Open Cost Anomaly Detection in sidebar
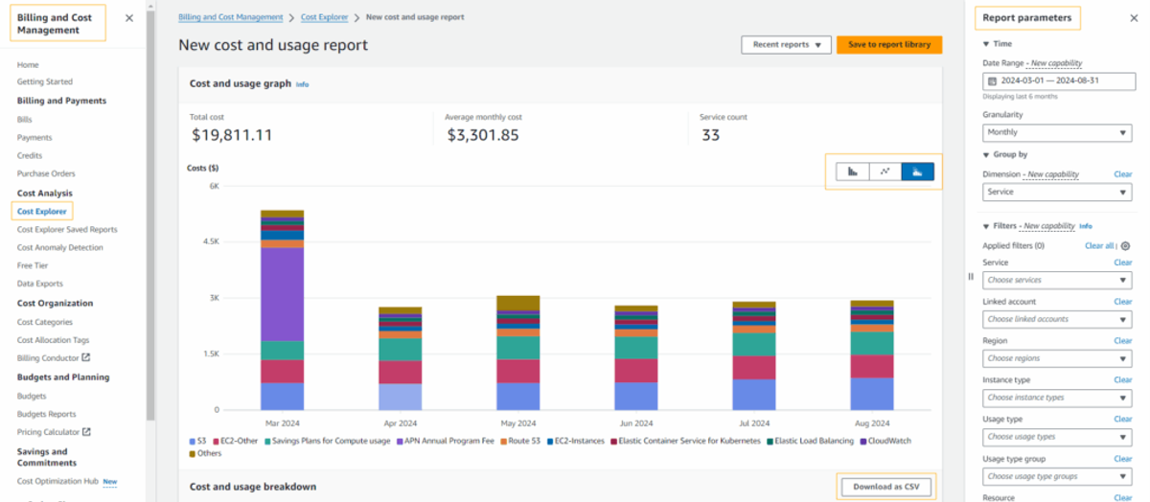Screen dimensions: 1150x502 (59, 247)
